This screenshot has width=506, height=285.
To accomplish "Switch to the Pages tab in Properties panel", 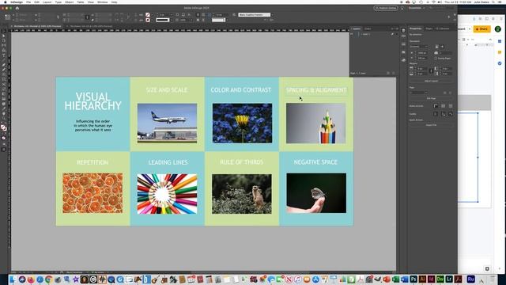I will (x=429, y=28).
